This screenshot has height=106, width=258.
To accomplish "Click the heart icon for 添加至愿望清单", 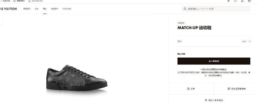I will [x=229, y=89].
